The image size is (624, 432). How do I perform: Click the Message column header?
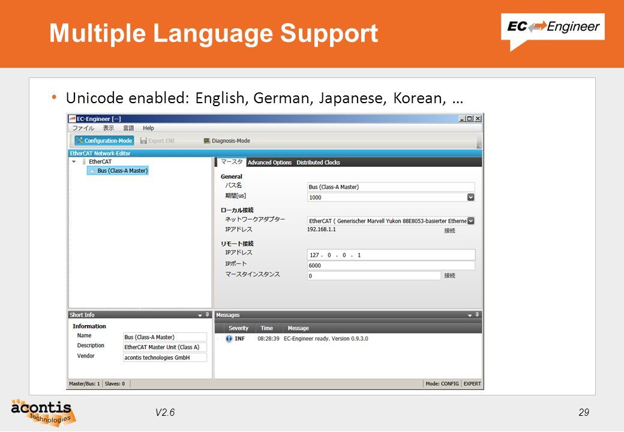point(298,328)
